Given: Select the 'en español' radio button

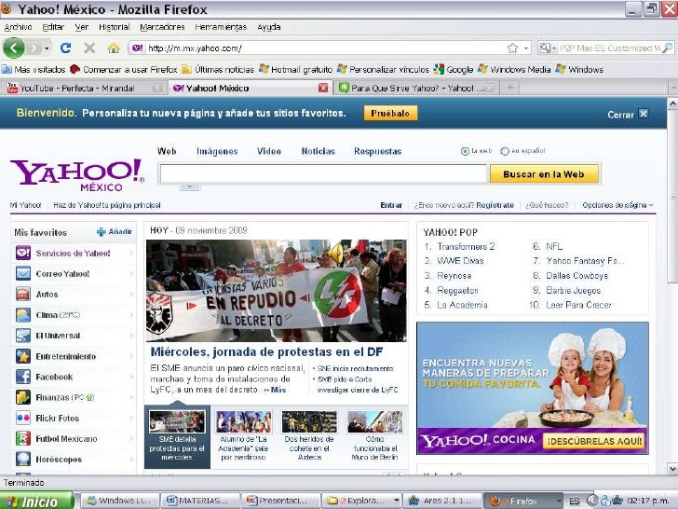Looking at the screenshot, I should click(x=505, y=151).
